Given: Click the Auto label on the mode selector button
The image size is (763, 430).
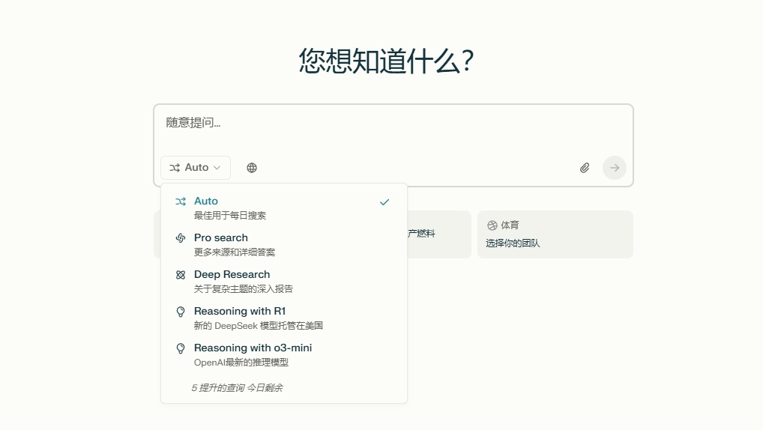Looking at the screenshot, I should (196, 168).
